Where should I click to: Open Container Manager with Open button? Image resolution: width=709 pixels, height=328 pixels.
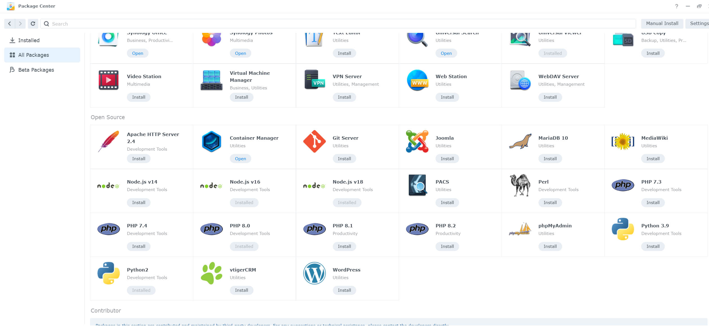[241, 159]
